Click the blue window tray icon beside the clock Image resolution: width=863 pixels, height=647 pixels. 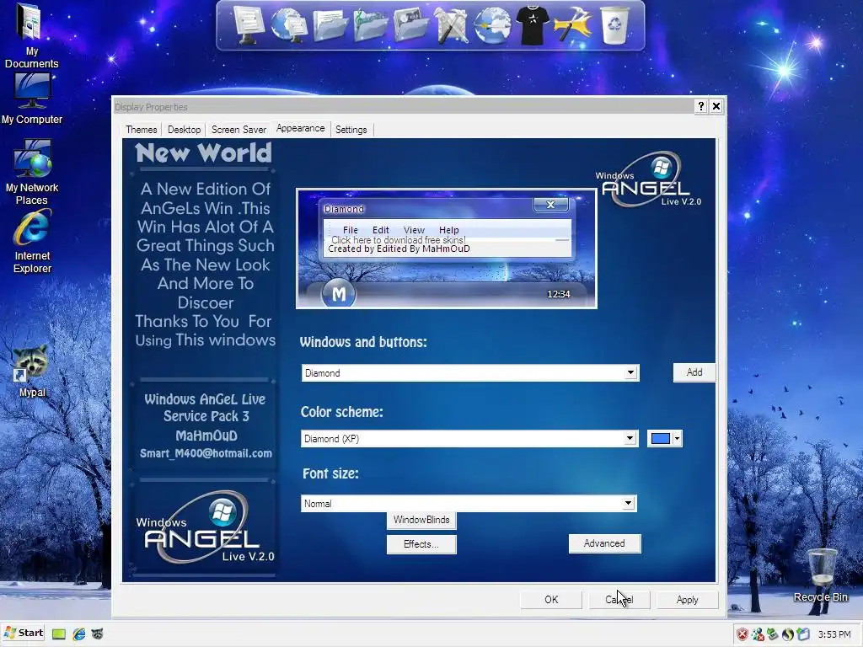pyautogui.click(x=803, y=634)
